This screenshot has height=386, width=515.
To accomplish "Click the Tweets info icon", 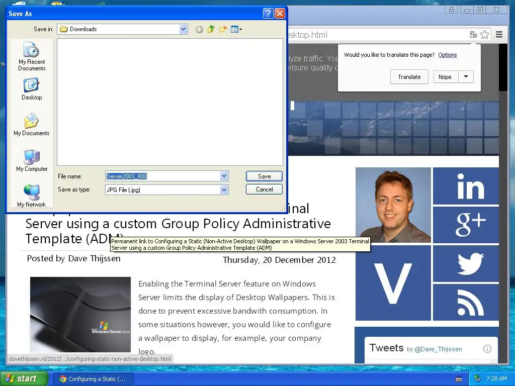I will 487,349.
